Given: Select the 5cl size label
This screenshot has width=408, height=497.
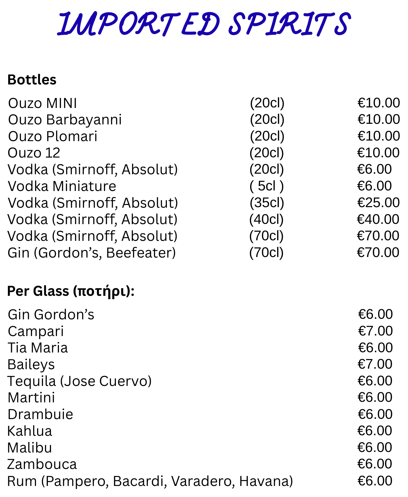Looking at the screenshot, I should tap(267, 186).
